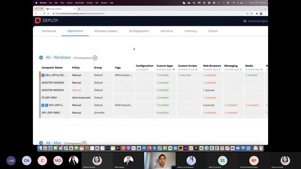Collapse the All - Windows group chevron
The height and width of the screenshot is (169, 301).
(41, 57)
